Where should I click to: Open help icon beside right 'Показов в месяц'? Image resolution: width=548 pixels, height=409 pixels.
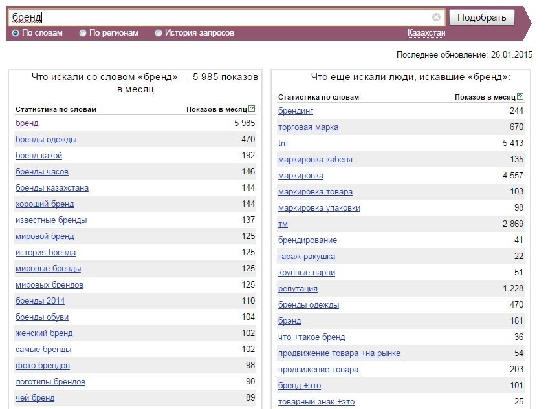click(520, 96)
